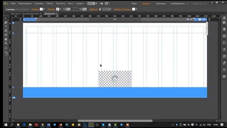Open the Объект menu

click(x=50, y=4)
